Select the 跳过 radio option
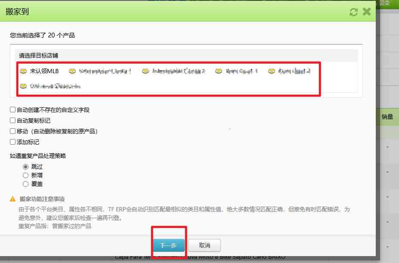 point(25,167)
